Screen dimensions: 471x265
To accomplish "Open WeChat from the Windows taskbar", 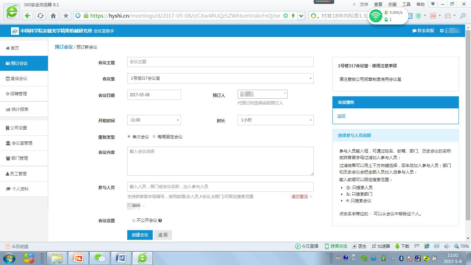I will pos(100,258).
